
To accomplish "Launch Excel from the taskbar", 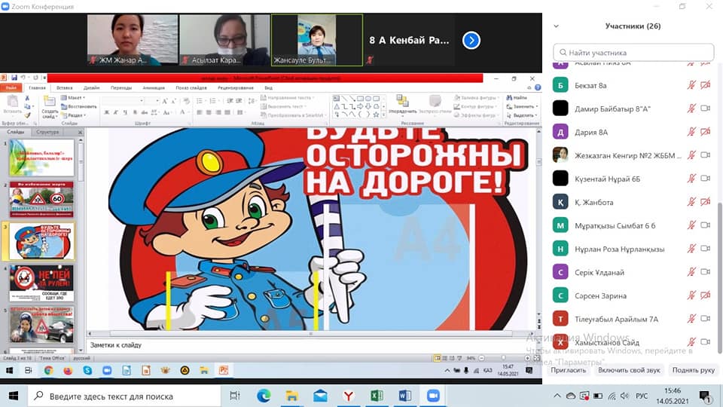I will tap(377, 396).
